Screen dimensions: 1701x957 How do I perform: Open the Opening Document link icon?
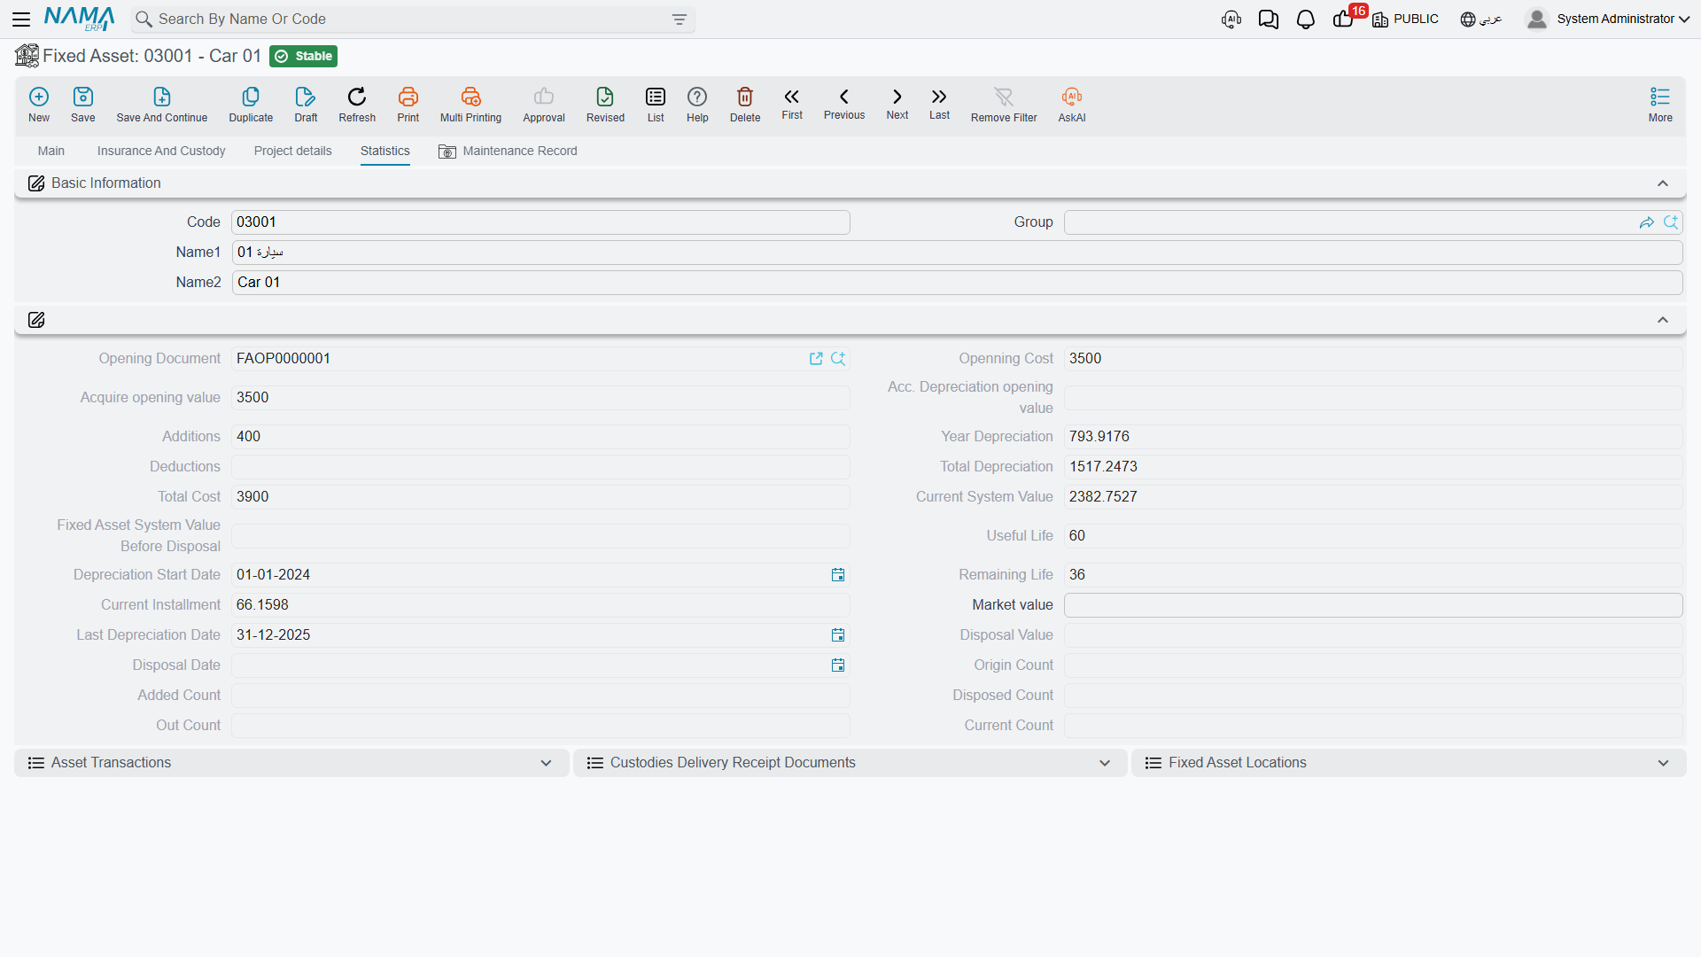pos(816,359)
